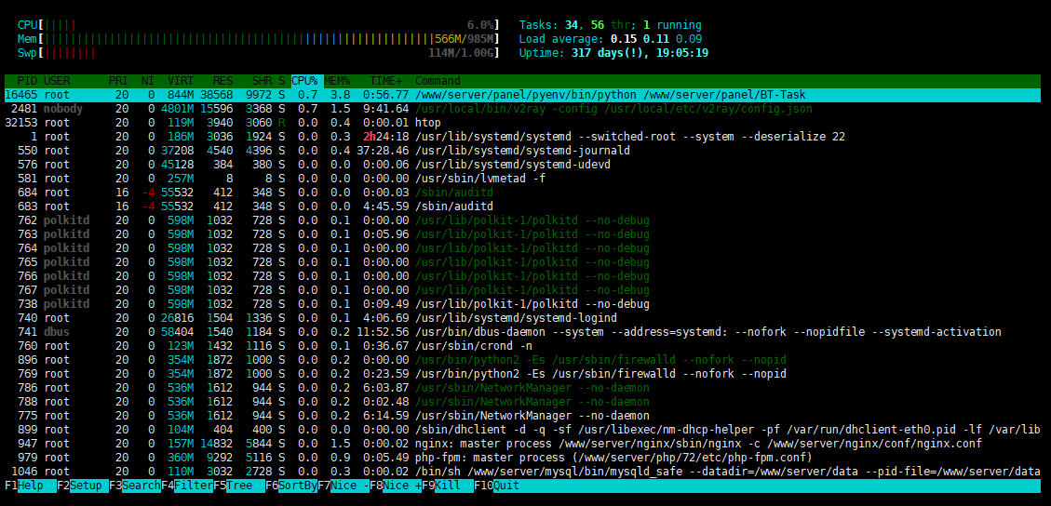1051x506 pixels.
Task: Click the Load average values
Action: click(x=656, y=39)
